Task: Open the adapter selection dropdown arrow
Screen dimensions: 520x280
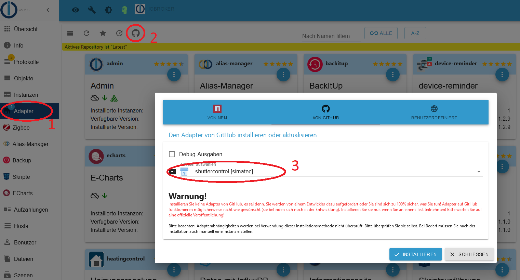Action: coord(479,172)
